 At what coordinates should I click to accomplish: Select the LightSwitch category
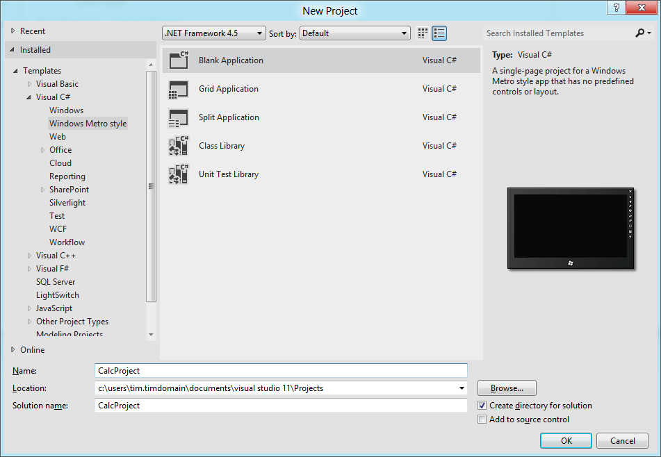point(57,295)
